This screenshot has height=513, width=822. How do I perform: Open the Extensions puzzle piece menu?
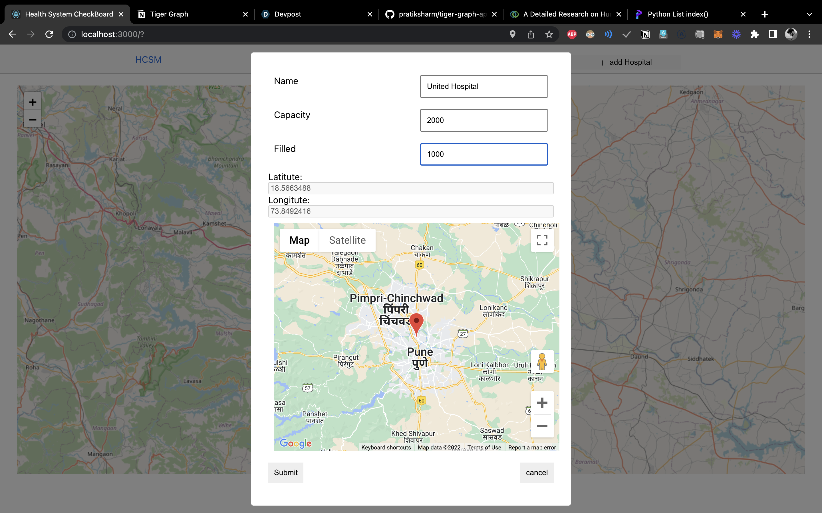coord(754,34)
